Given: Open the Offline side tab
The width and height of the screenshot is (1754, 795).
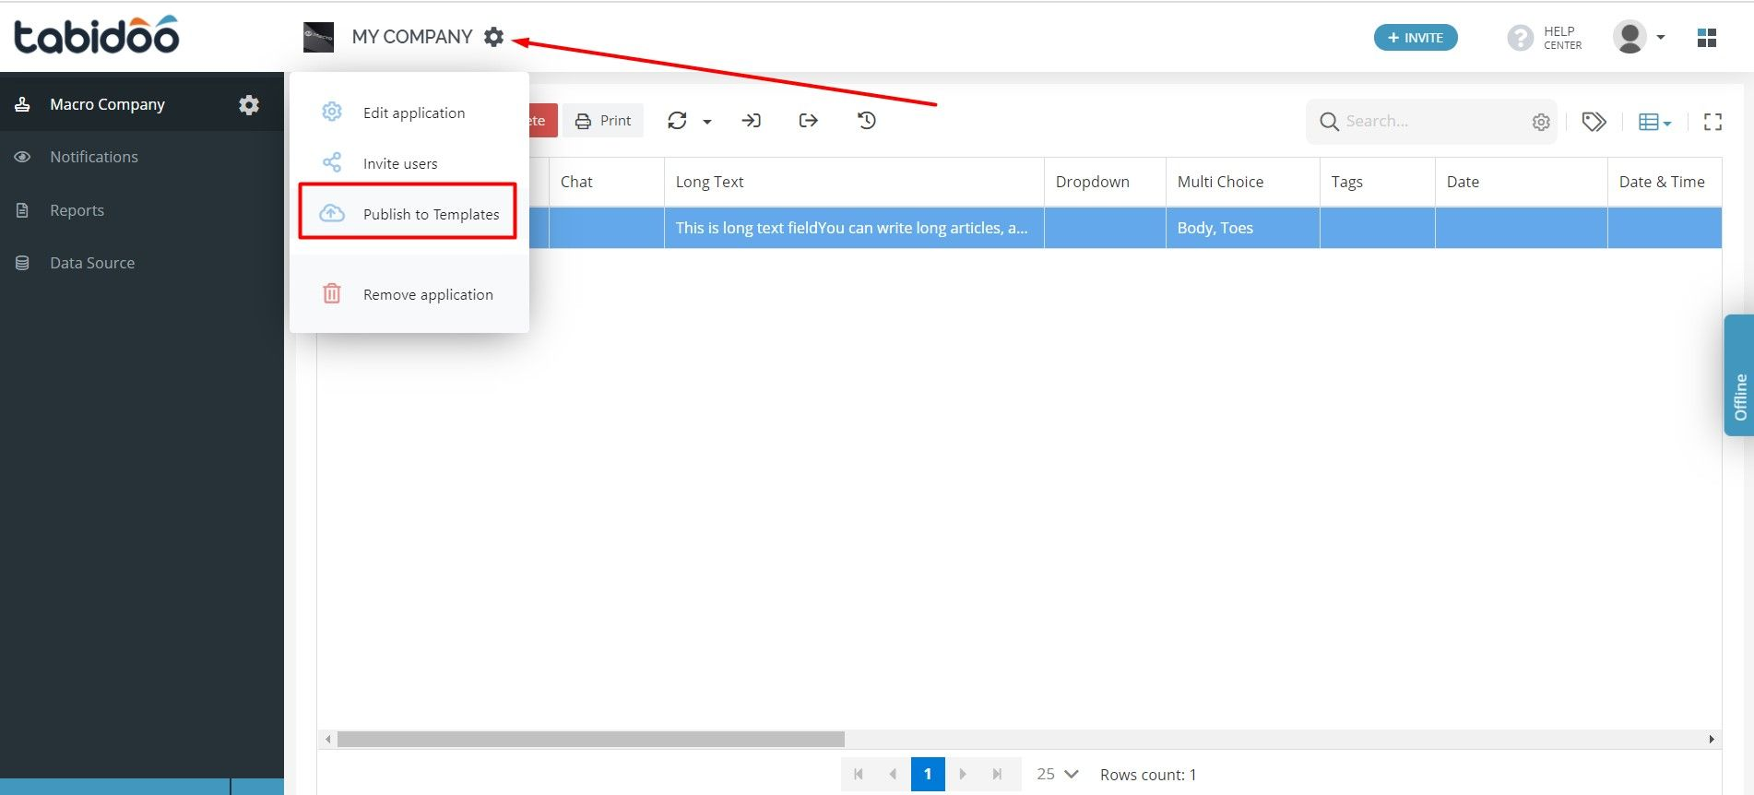Looking at the screenshot, I should pyautogui.click(x=1739, y=375).
